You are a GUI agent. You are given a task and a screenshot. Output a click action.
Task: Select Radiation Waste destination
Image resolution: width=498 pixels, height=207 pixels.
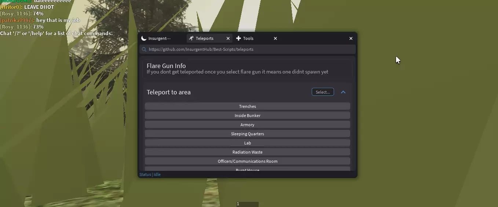coord(248,152)
